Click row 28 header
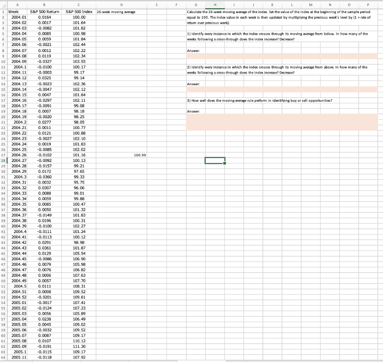 [x=3, y=160]
